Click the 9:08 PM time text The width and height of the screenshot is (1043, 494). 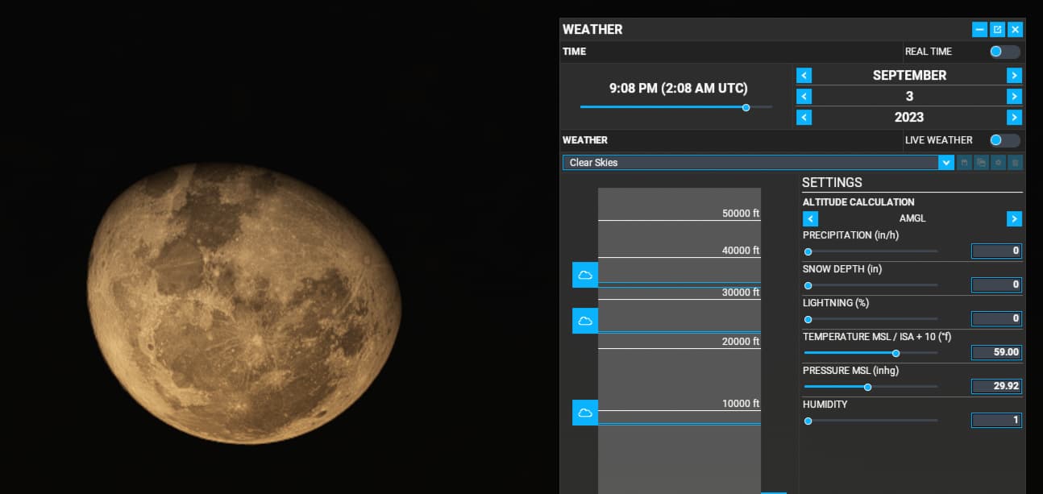(x=678, y=89)
